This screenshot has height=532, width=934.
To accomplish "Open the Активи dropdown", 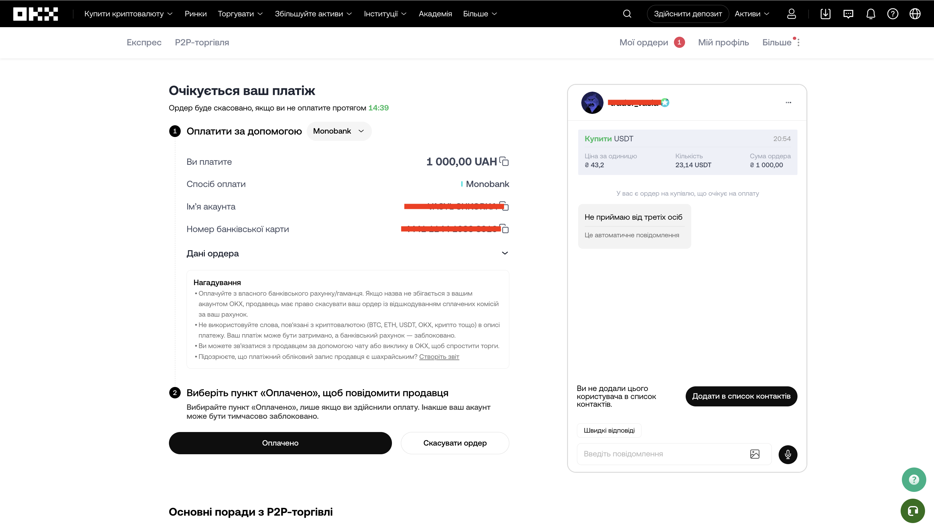I will point(751,14).
